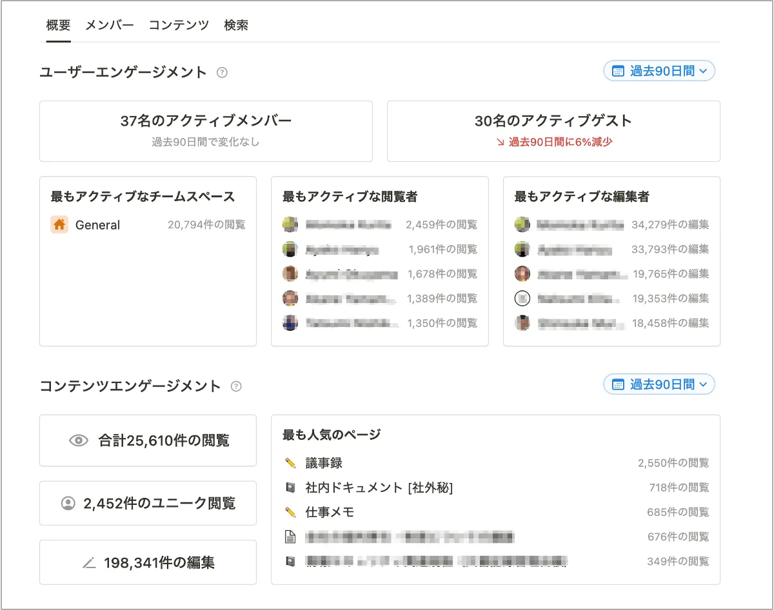774x610 pixels.
Task: Click the 過去90日間で変化なし text
Action: coord(206,142)
